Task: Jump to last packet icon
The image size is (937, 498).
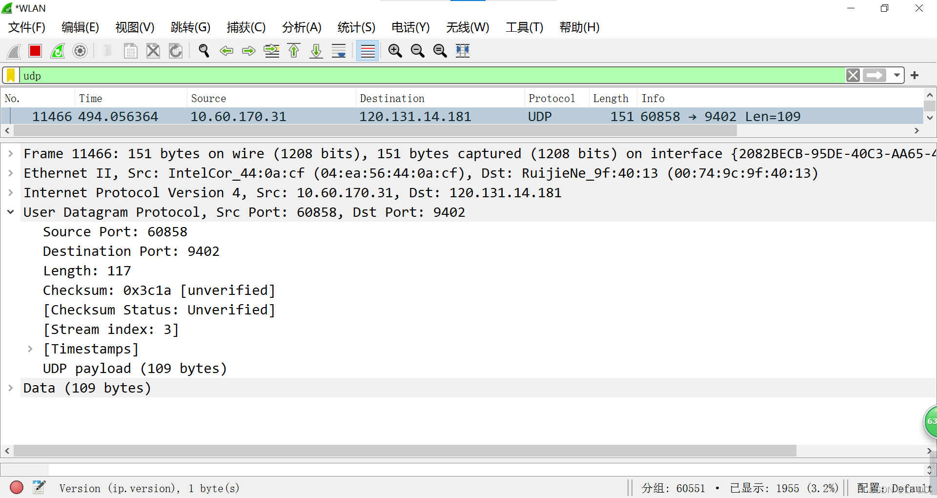Action: point(316,51)
